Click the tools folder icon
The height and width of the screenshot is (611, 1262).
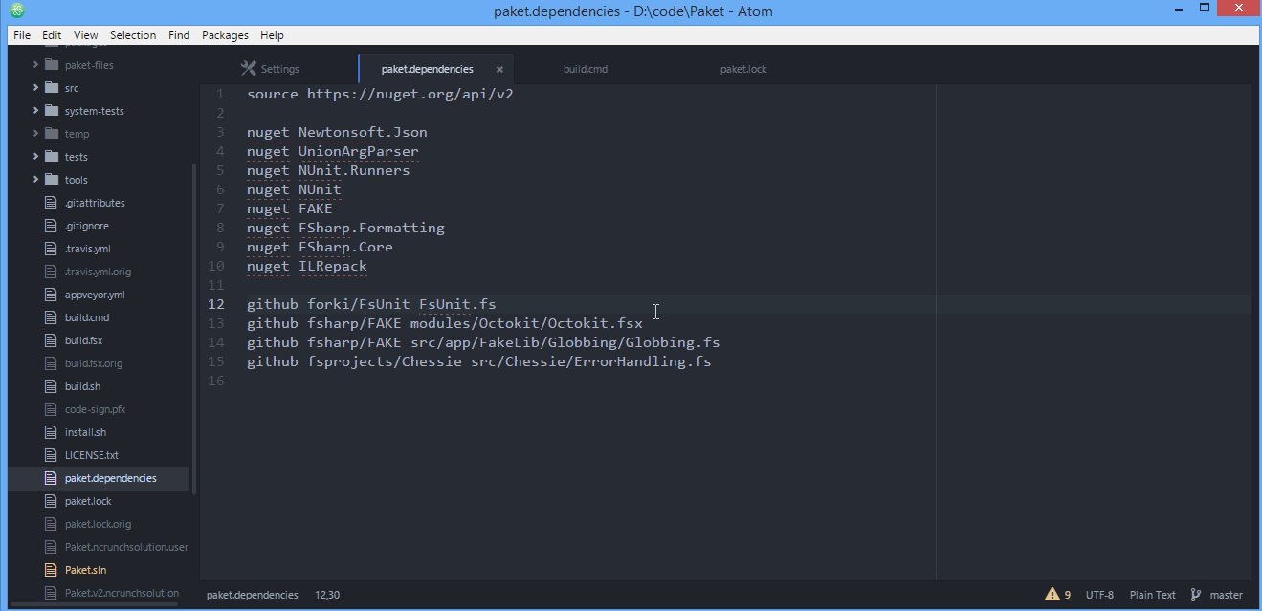(x=52, y=180)
